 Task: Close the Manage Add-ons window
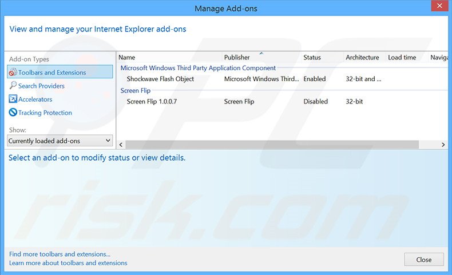[x=439, y=6]
